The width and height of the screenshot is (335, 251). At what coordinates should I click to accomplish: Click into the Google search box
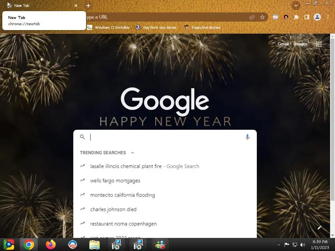tap(165, 137)
